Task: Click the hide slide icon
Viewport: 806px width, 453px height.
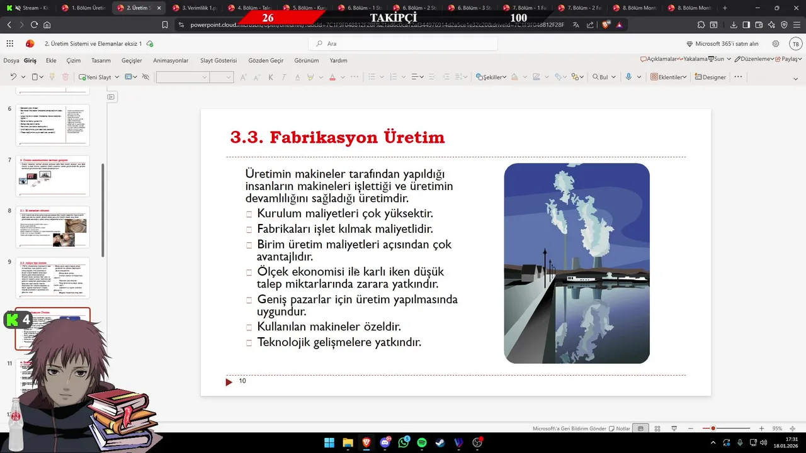Action: [x=145, y=77]
